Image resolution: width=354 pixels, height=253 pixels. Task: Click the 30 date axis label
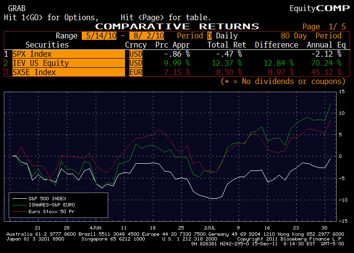(x=325, y=228)
